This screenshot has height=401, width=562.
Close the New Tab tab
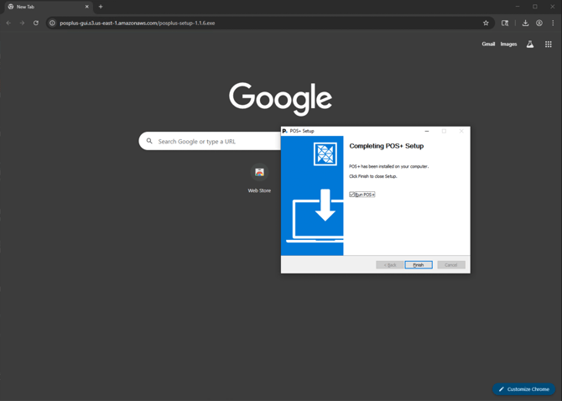click(86, 7)
